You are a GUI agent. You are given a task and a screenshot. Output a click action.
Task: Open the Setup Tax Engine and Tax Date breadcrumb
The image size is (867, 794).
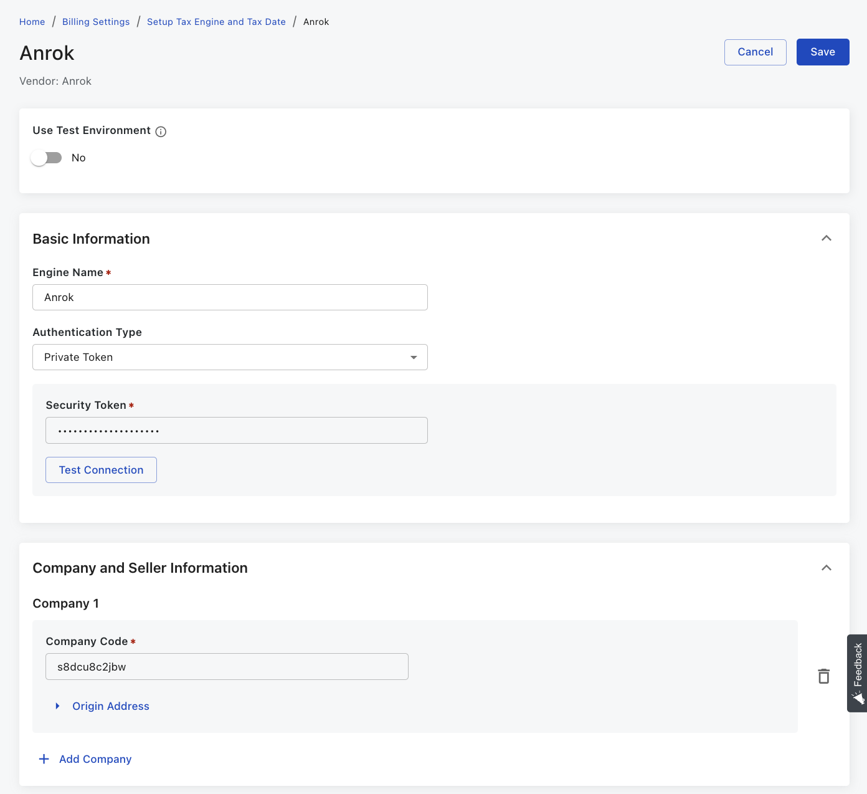click(x=216, y=22)
